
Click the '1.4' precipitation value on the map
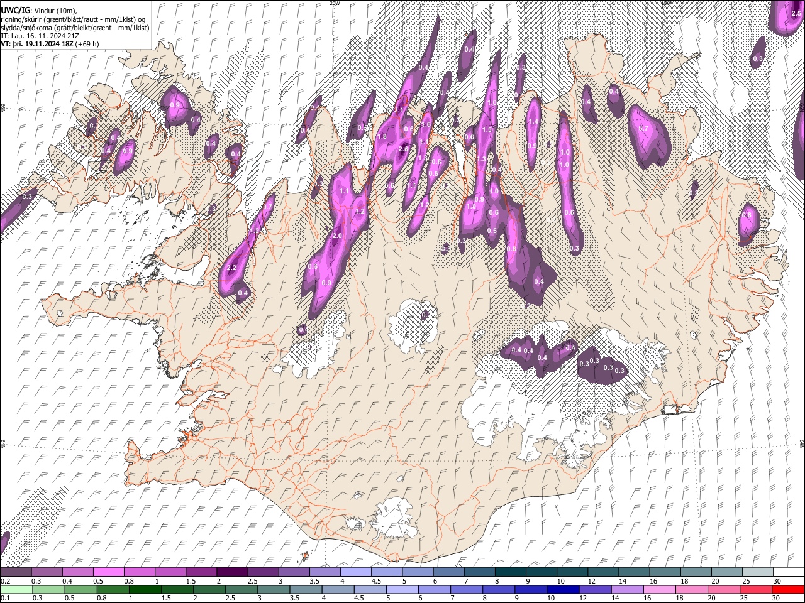click(x=533, y=121)
